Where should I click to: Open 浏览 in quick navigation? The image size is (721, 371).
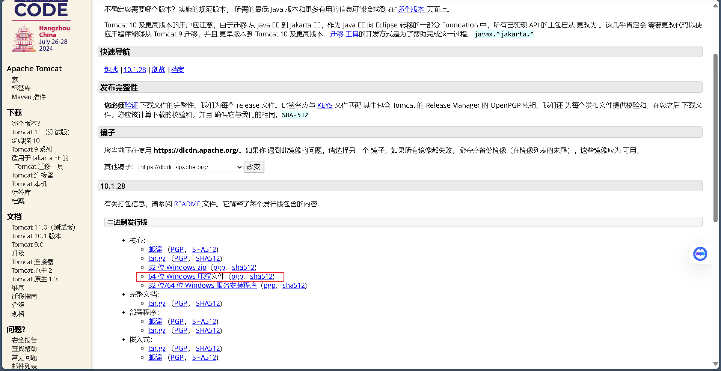click(x=158, y=70)
